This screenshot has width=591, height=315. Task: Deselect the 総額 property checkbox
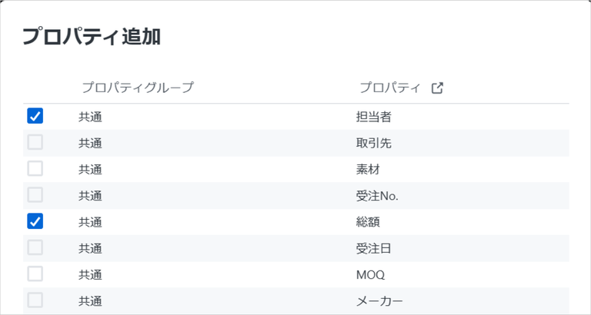coord(35,221)
